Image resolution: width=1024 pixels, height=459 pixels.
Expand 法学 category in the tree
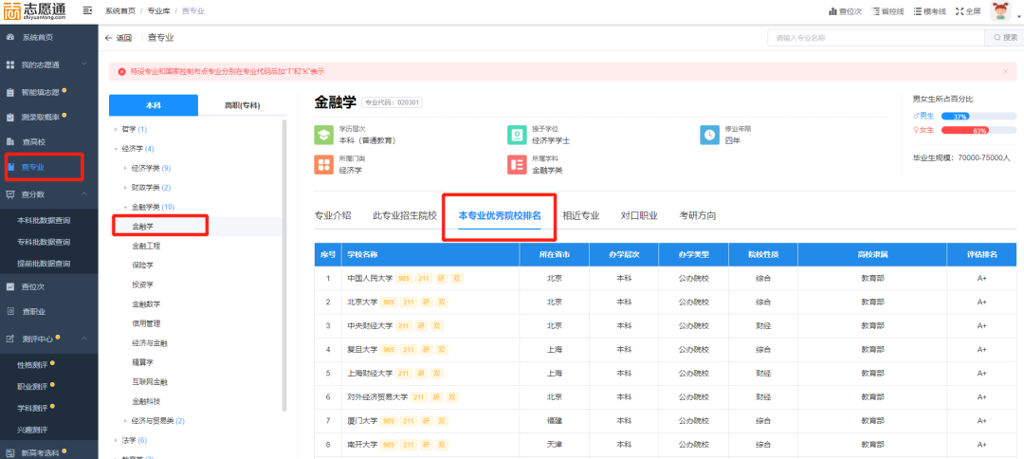click(117, 440)
